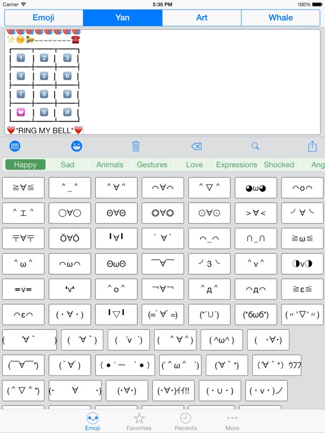Select the Happy category
Viewport: 325px width, 433px height.
point(25,165)
